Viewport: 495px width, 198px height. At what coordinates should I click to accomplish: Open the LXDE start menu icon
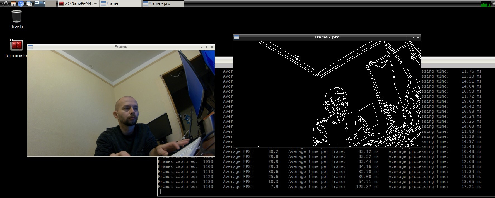pos(5,4)
